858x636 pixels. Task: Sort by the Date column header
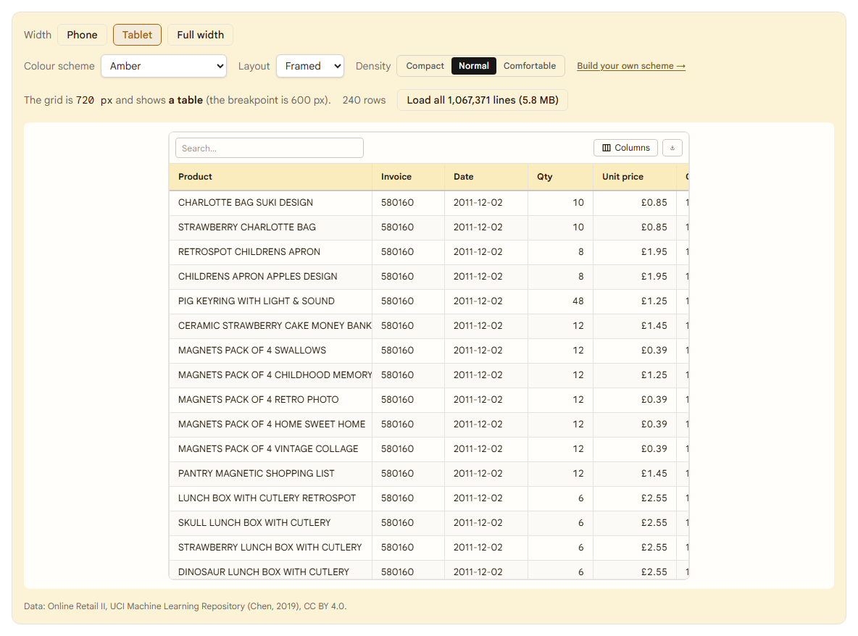click(x=486, y=177)
